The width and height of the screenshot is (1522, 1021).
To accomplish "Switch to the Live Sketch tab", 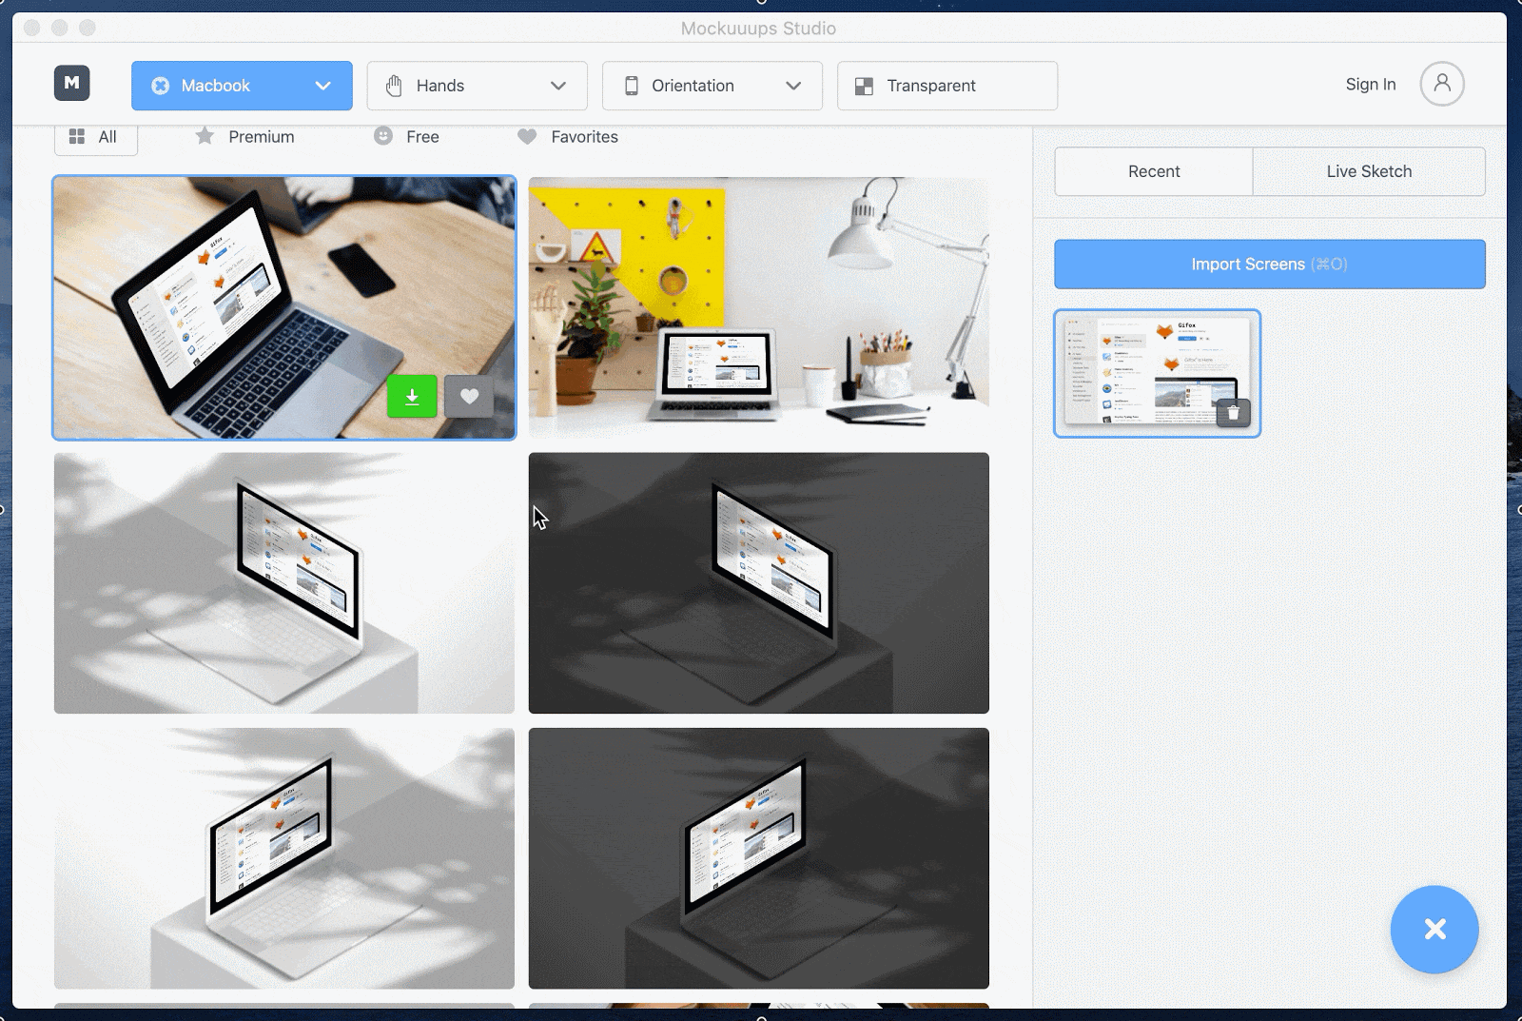I will click(1369, 171).
